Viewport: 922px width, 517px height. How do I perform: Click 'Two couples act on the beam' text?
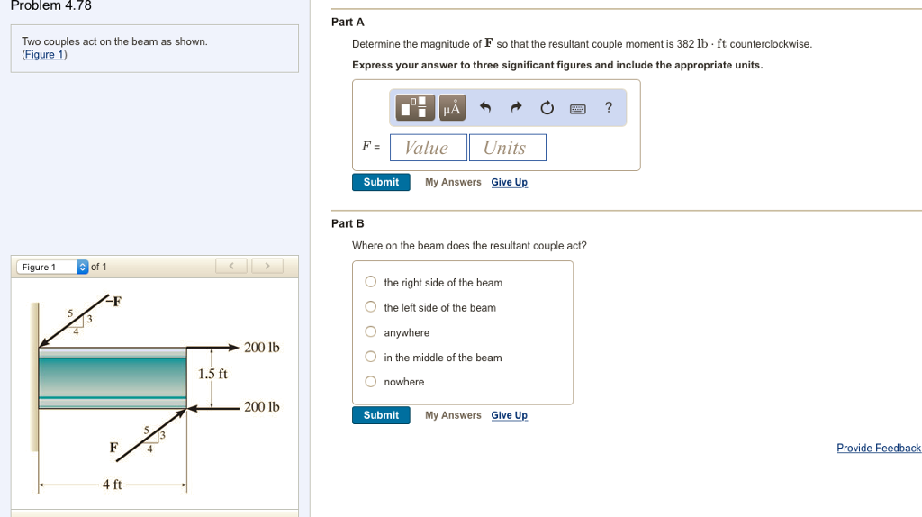click(x=114, y=41)
